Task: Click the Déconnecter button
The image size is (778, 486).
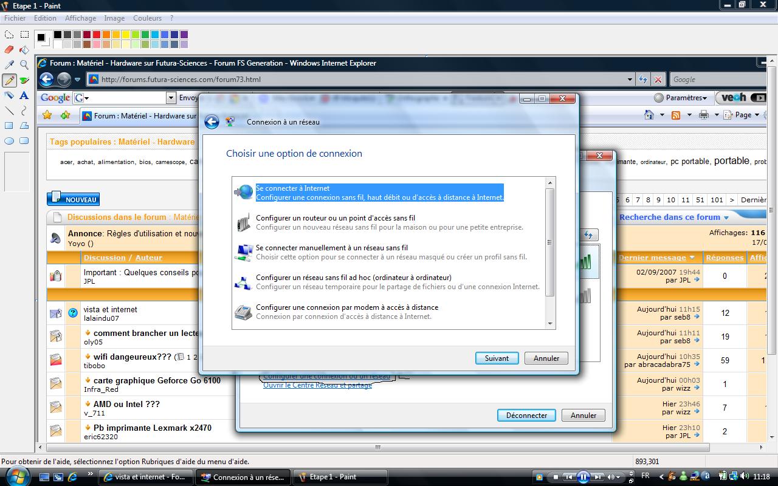Action: 526,416
